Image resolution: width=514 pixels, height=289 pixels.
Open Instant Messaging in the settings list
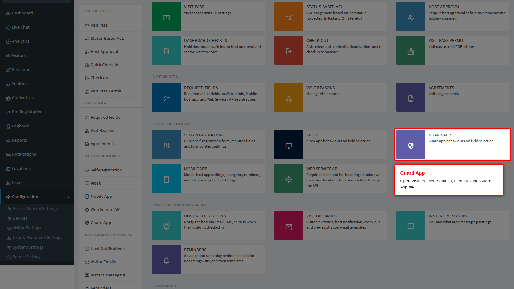point(111,275)
